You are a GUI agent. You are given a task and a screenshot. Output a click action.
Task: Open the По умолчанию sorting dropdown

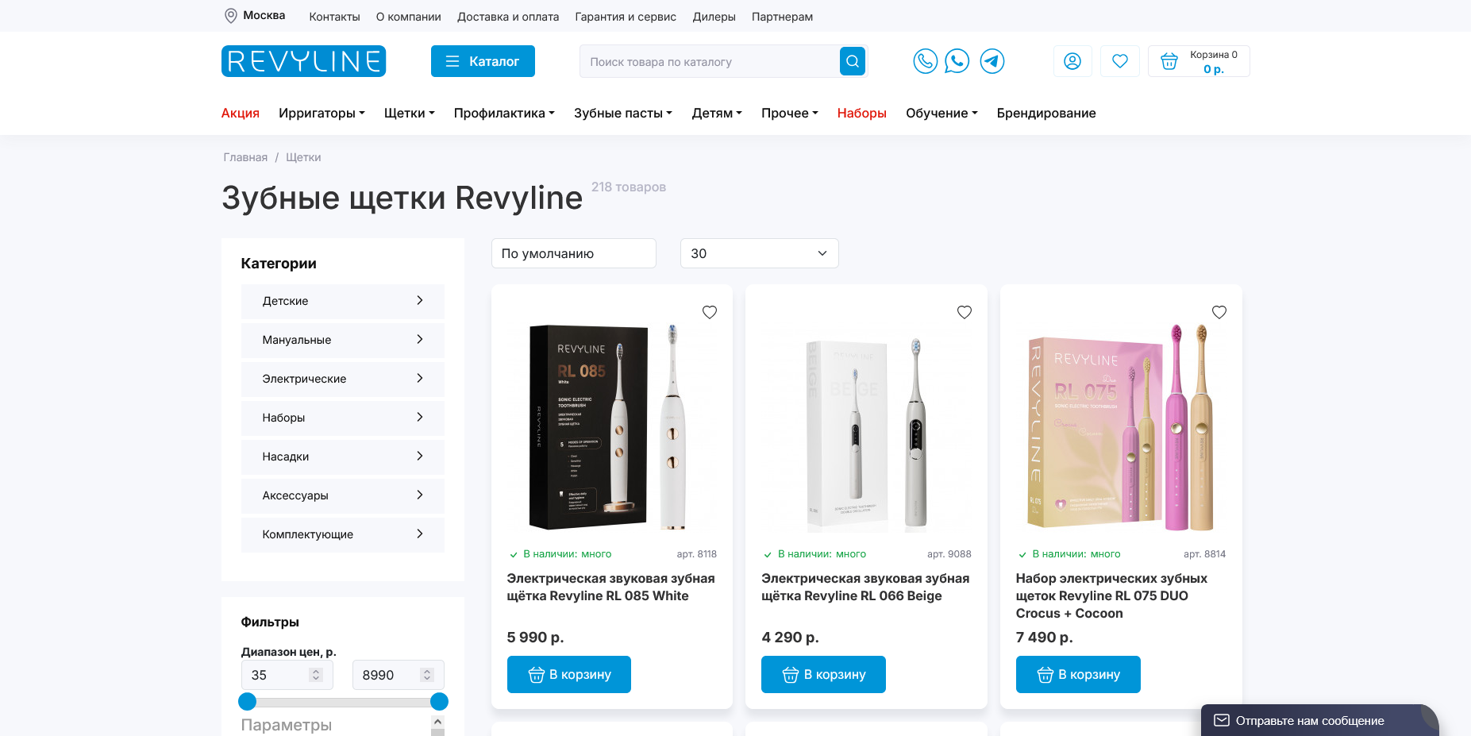pyautogui.click(x=573, y=253)
